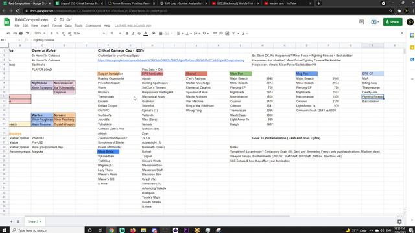Screen dimensions: 415x233
Task: Click the Move to folder icon
Action: (x=62, y=20)
